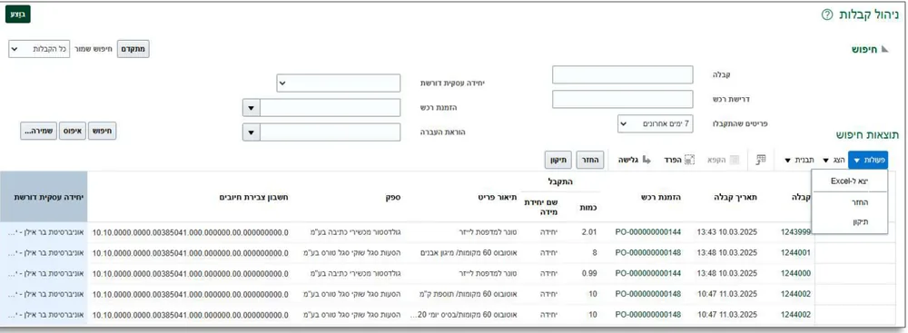The height and width of the screenshot is (333, 908).
Task: Open PO-000000000148 link in row 1244001
Action: [x=648, y=252]
